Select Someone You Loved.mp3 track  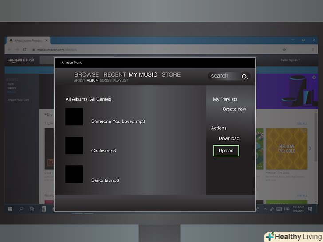coord(118,121)
